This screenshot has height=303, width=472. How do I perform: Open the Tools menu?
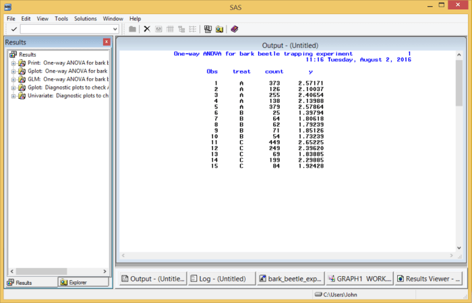pyautogui.click(x=61, y=19)
